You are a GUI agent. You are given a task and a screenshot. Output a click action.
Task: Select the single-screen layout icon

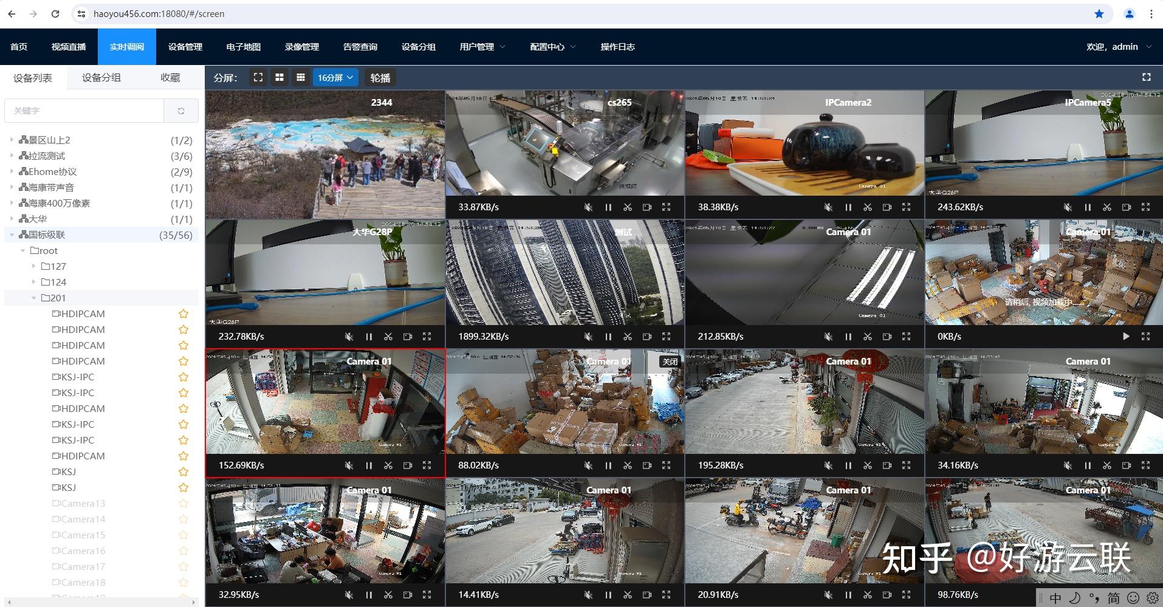coord(258,77)
